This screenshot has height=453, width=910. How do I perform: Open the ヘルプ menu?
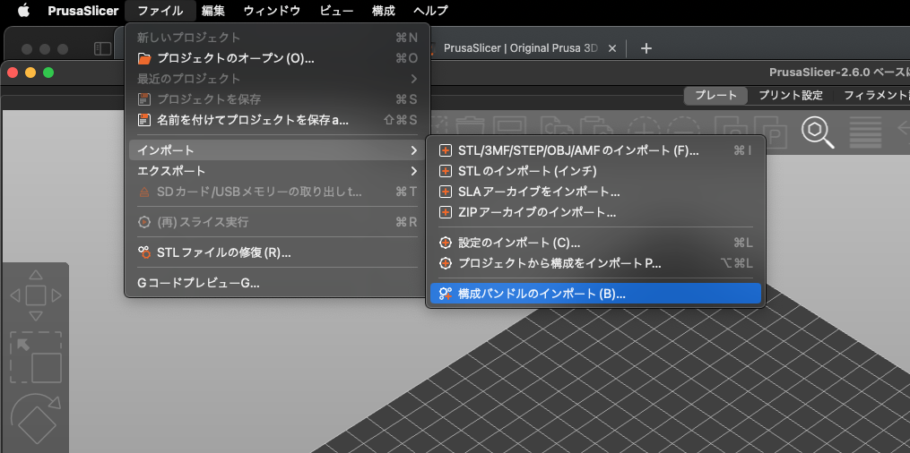point(430,11)
